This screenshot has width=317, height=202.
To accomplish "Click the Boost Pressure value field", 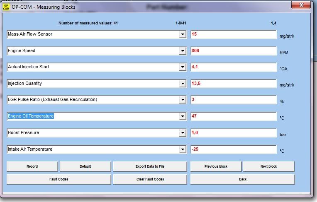I will [x=233, y=133].
